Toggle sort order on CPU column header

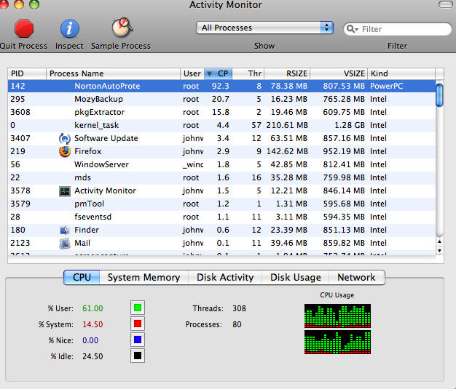coord(218,73)
